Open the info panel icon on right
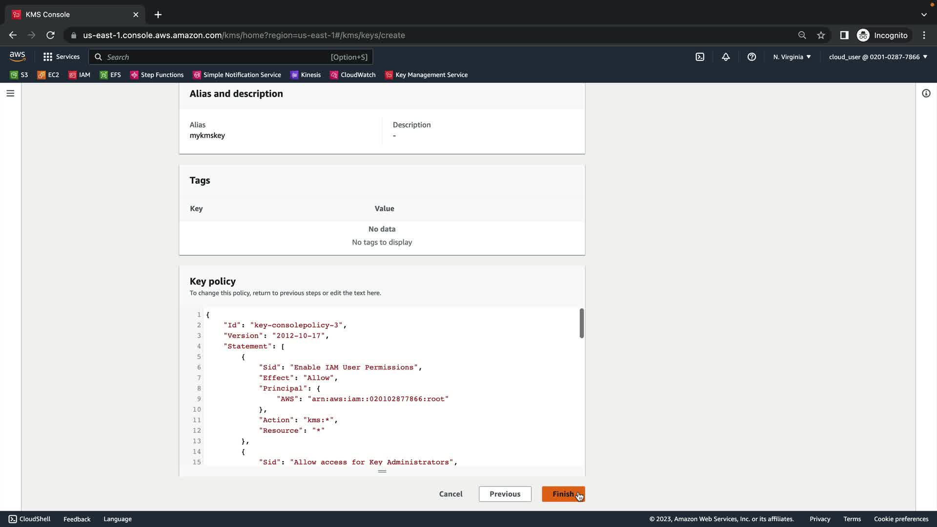The height and width of the screenshot is (527, 937). (x=926, y=93)
